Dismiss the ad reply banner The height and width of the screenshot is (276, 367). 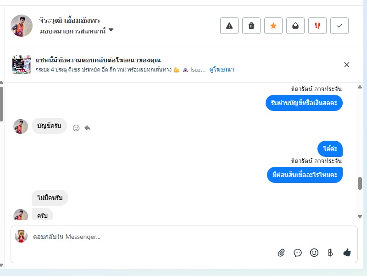(347, 65)
